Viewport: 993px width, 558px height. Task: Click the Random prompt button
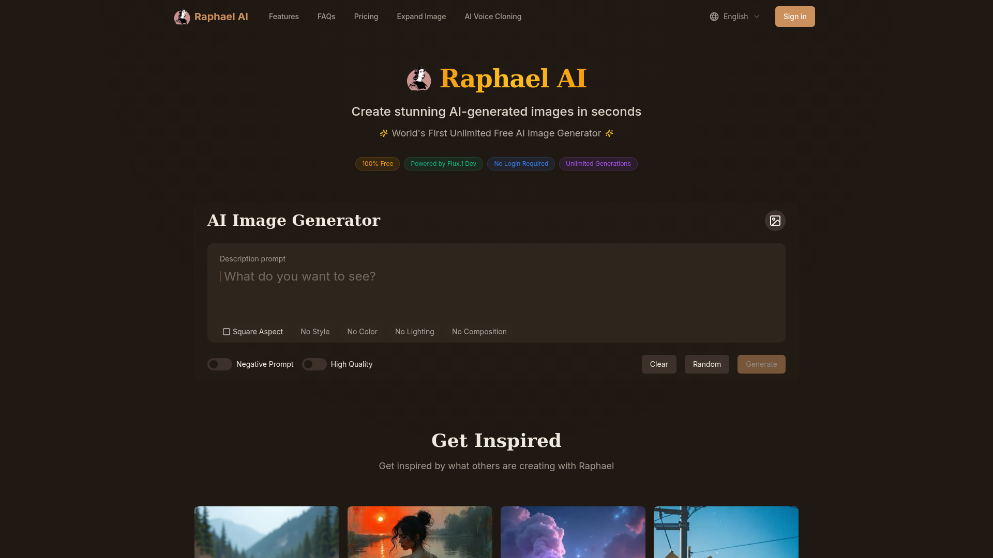pyautogui.click(x=707, y=364)
